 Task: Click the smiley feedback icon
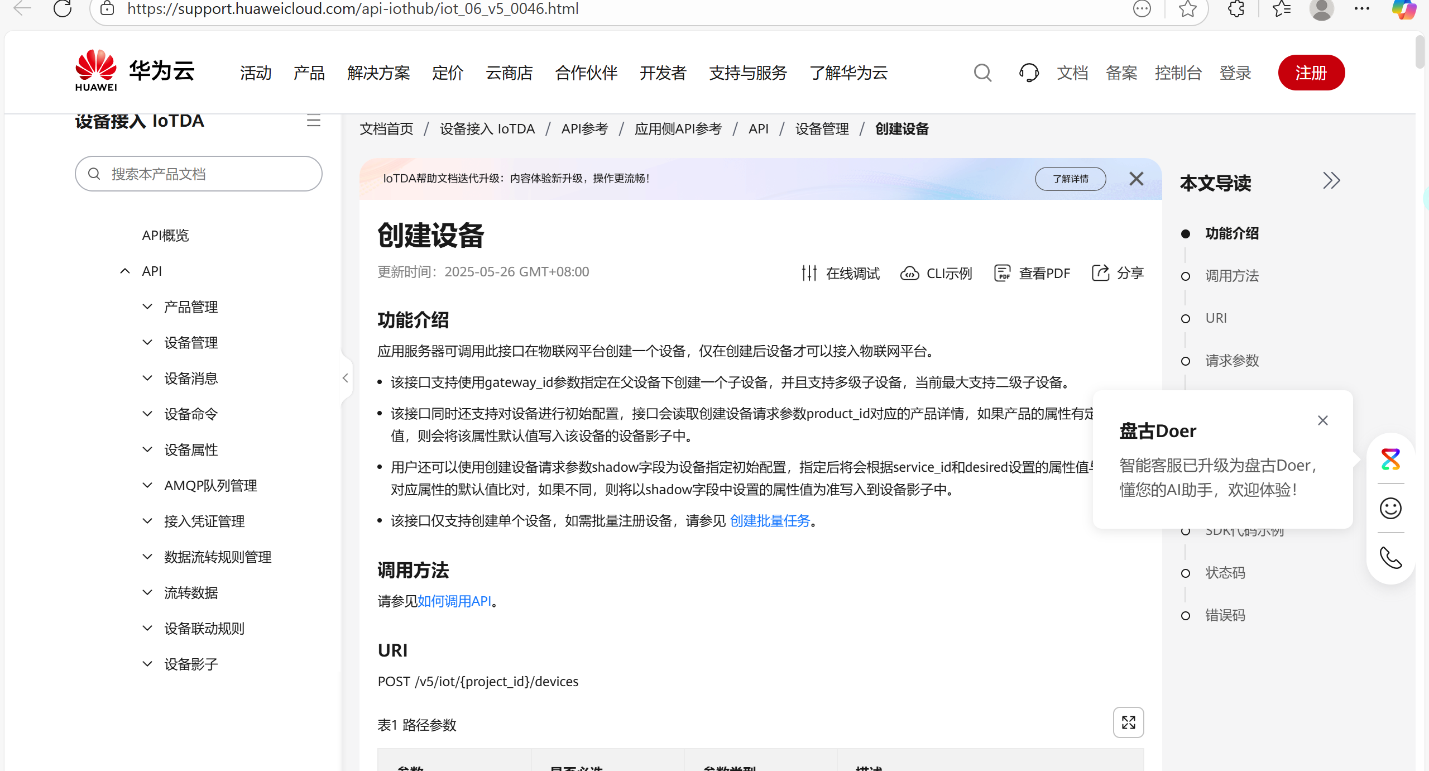coord(1390,508)
